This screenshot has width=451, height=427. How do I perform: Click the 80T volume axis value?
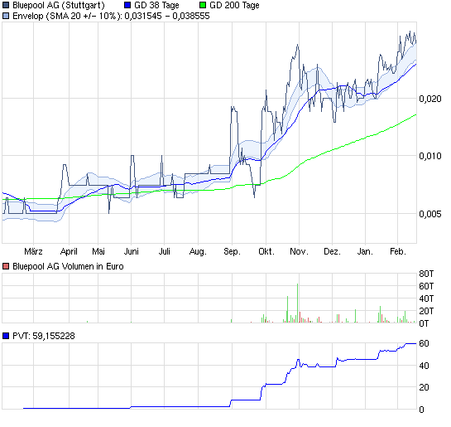[426, 274]
